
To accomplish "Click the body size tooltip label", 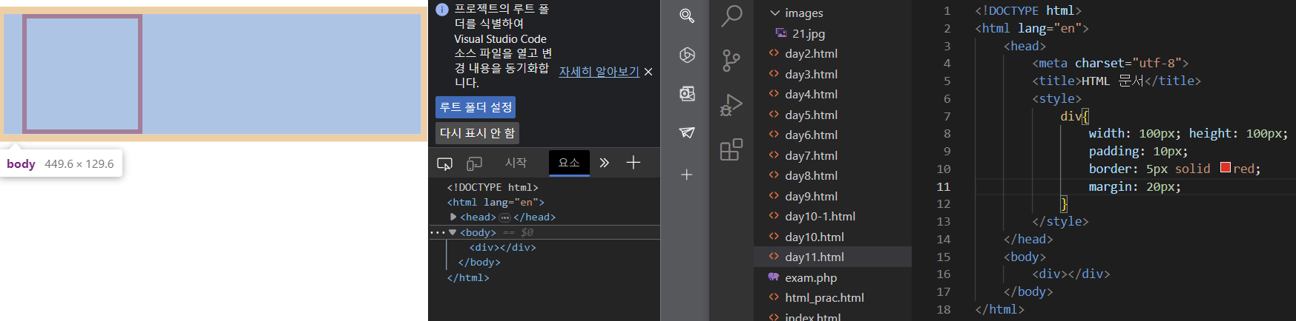I will point(61,164).
